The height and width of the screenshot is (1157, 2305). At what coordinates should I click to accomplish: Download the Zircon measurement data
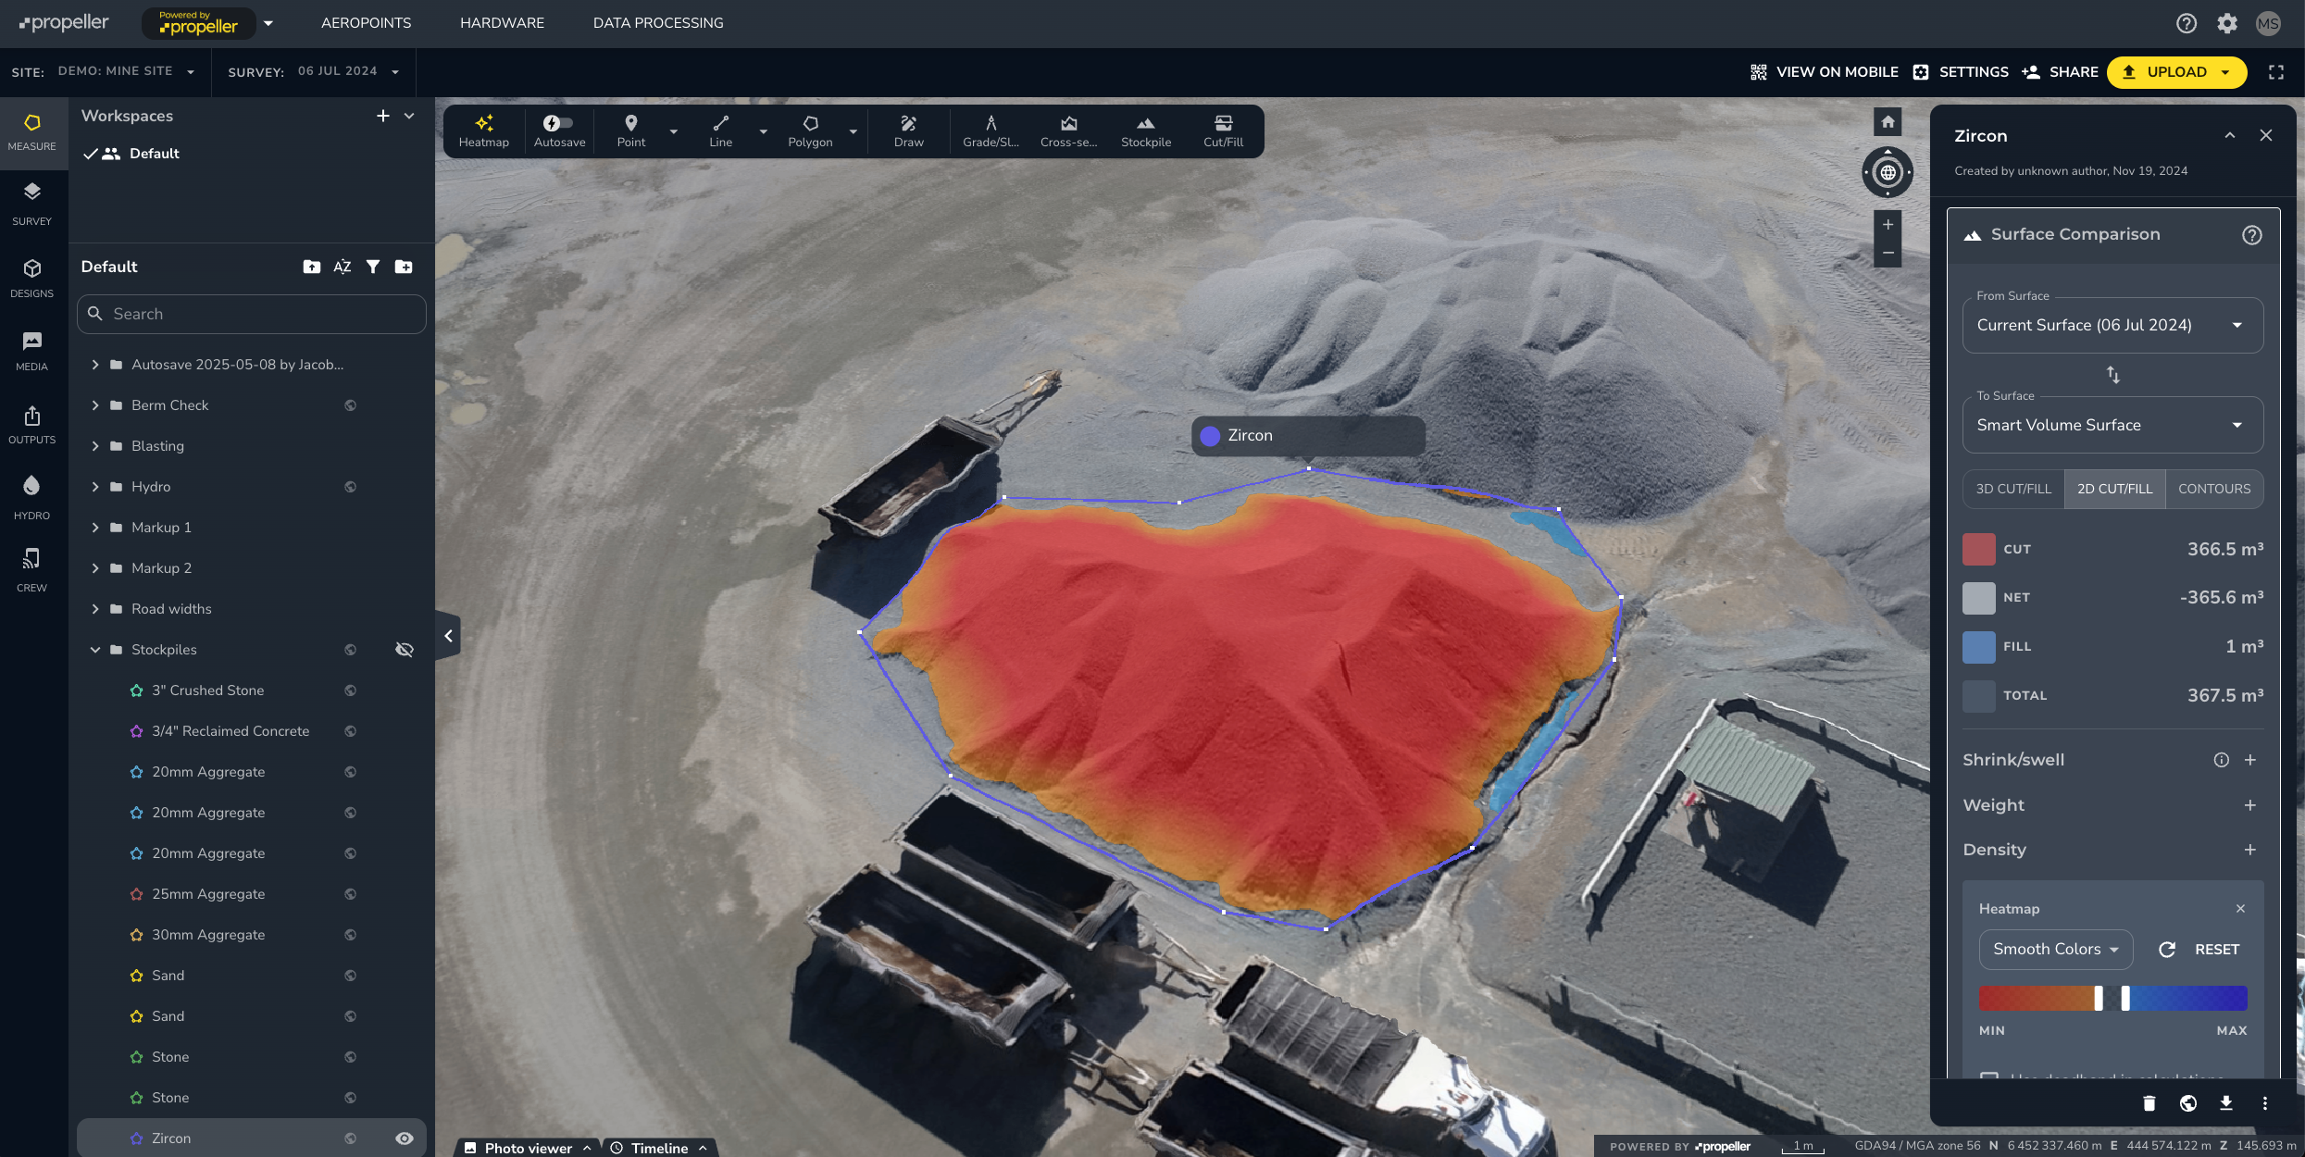click(2225, 1103)
